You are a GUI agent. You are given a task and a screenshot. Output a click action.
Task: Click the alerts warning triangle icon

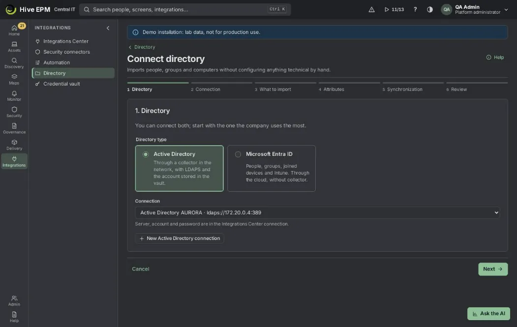click(371, 9)
